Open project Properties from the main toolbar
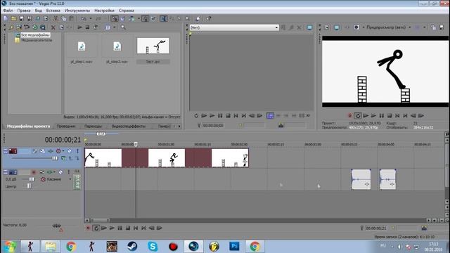This screenshot has height=253, width=450. click(x=46, y=19)
